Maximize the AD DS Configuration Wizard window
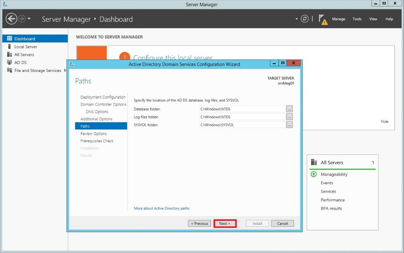This screenshot has height=253, width=404. tap(283, 63)
